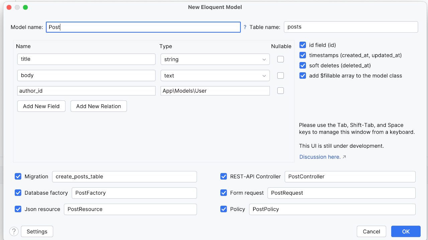Expand the type dropdown showing text
Screen dimensions: 428x240
(215, 76)
